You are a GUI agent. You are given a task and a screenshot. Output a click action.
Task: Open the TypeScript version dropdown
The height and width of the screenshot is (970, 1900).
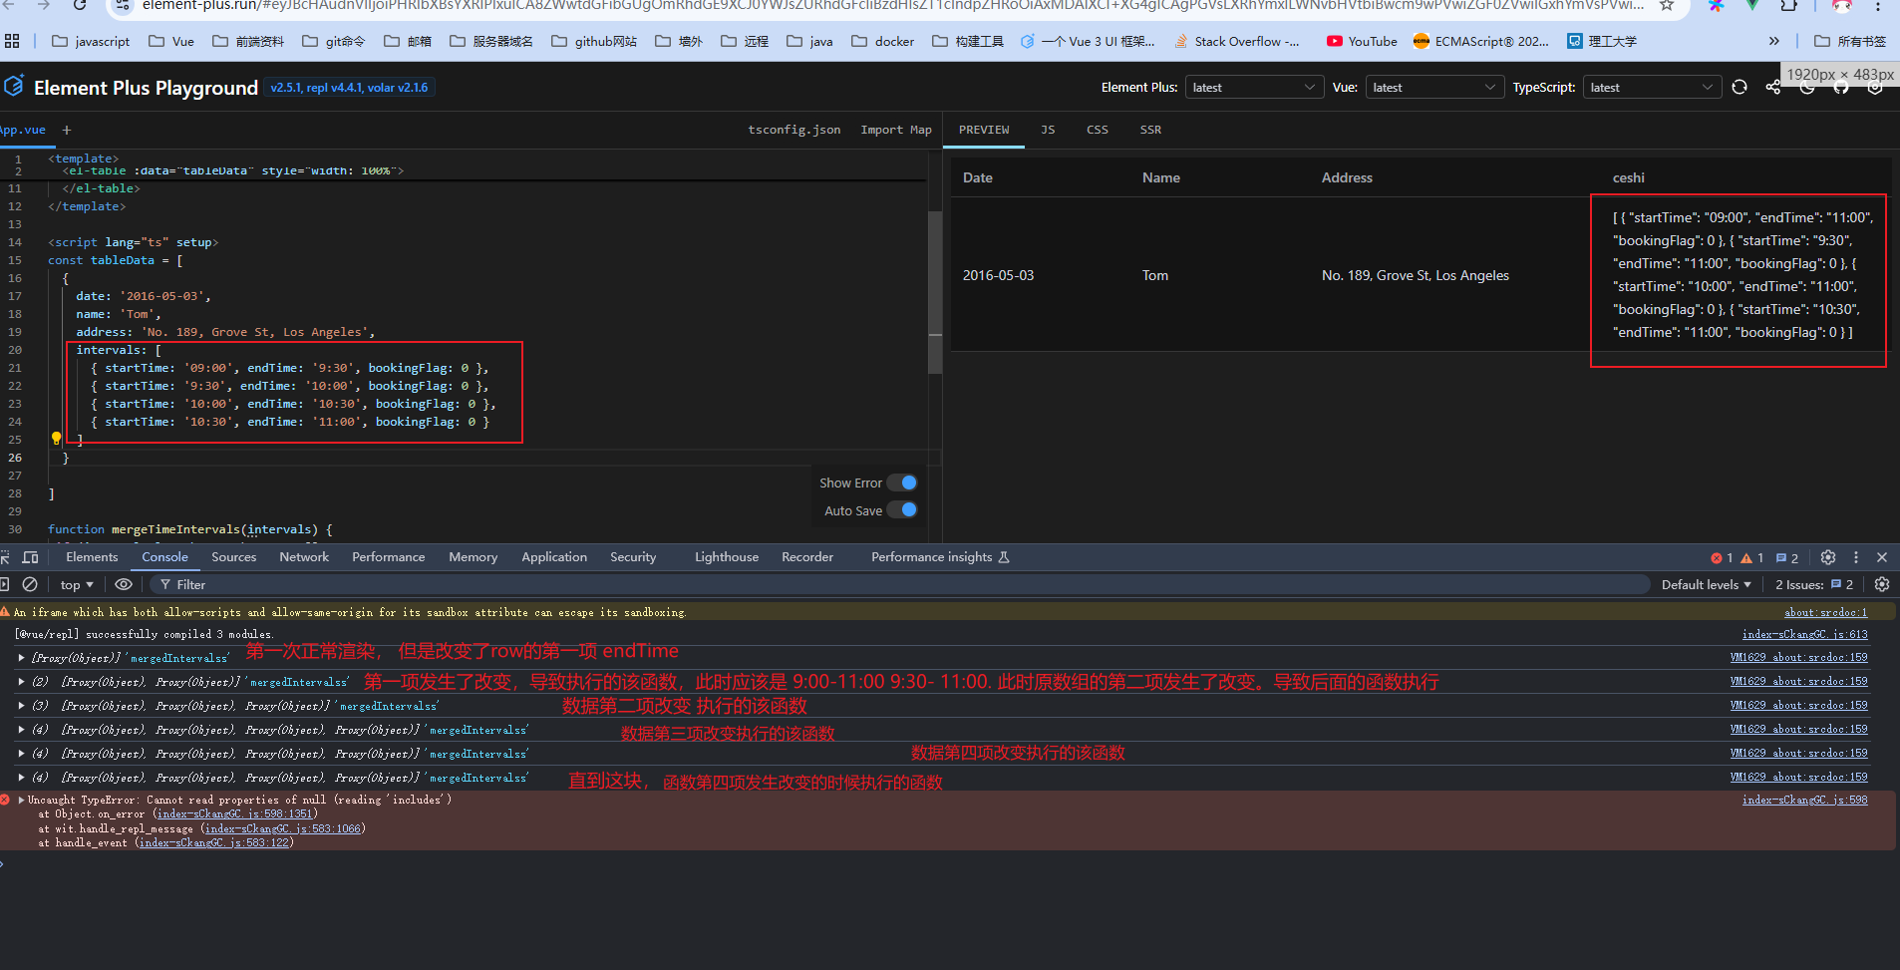1653,87
